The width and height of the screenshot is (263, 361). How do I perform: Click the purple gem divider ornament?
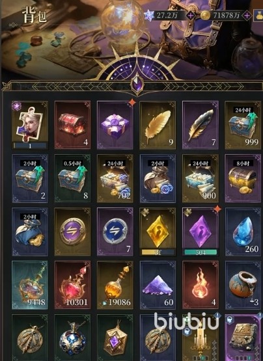pos(137,84)
